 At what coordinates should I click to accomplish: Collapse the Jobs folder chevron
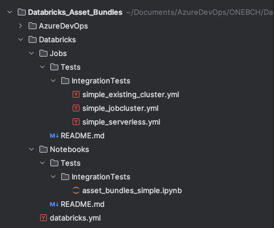(31, 53)
